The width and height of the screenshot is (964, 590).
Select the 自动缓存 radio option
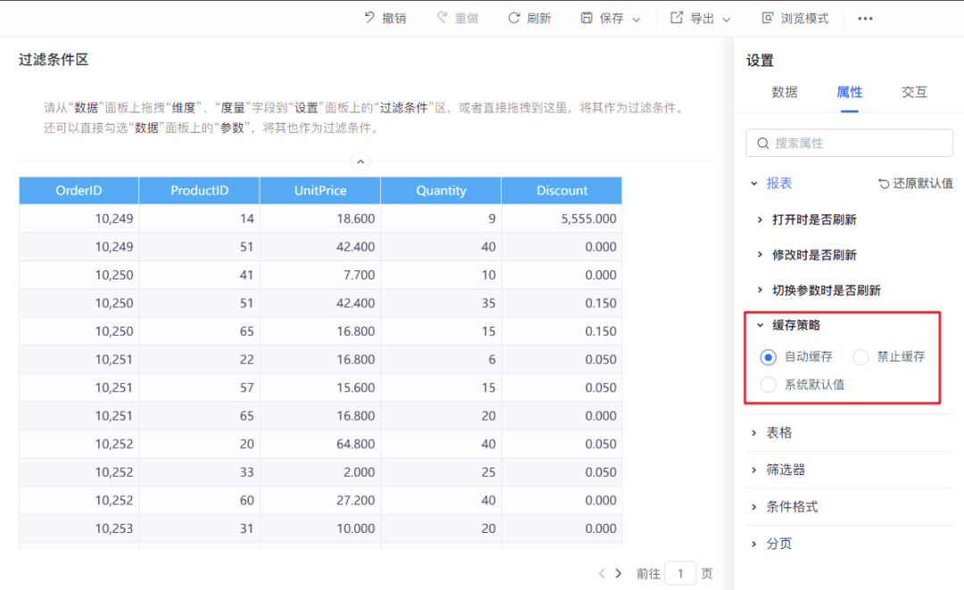[768, 357]
